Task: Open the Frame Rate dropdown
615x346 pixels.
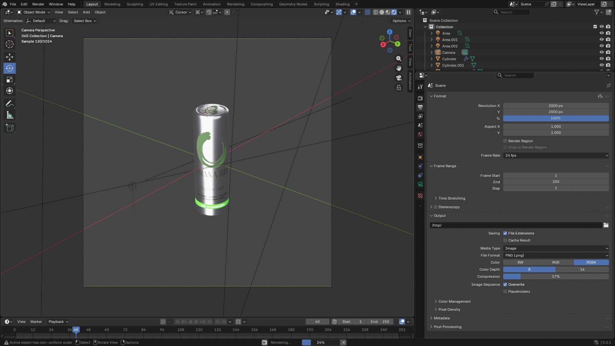Action: (x=556, y=155)
